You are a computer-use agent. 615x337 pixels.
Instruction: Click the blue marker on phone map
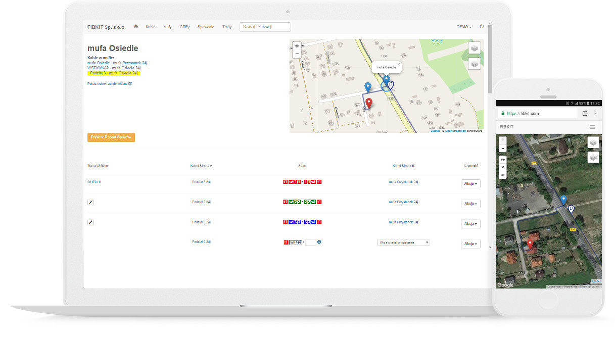pos(563,200)
